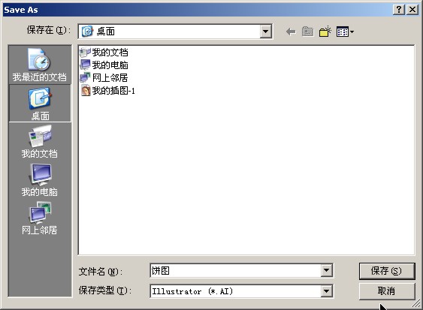
Task: Click the back arrow navigation icon
Action: (x=291, y=32)
